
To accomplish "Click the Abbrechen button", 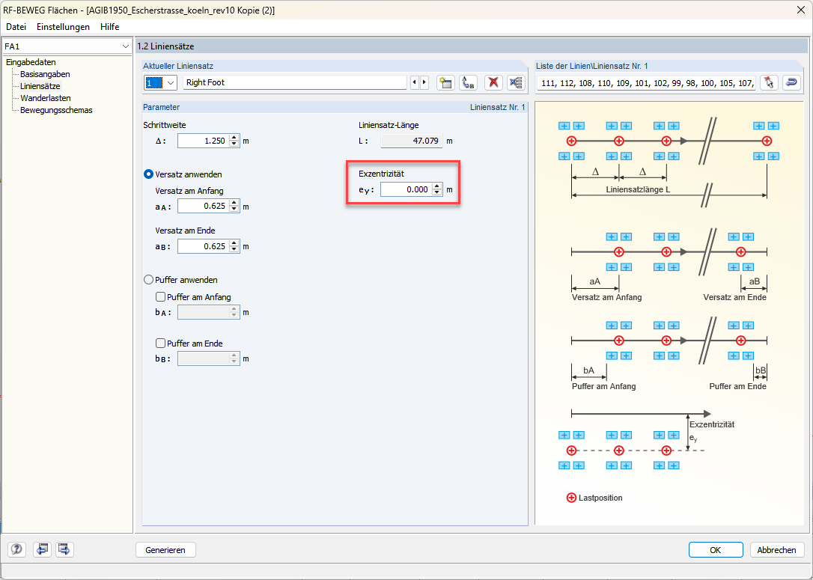I will tap(776, 549).
